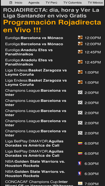Open TV Colombia from the navigation bar
This screenshot has height=186, width=105.
pos(73,3)
